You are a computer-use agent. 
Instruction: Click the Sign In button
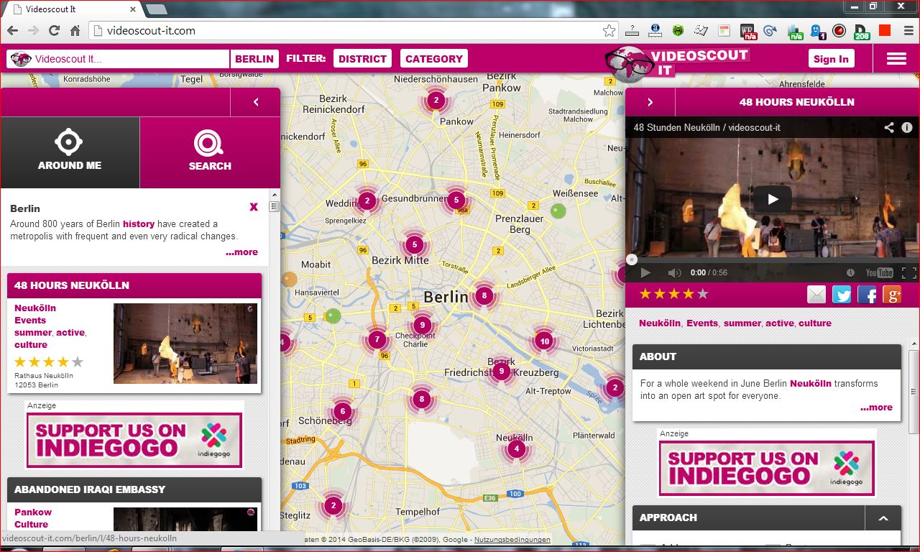click(831, 59)
